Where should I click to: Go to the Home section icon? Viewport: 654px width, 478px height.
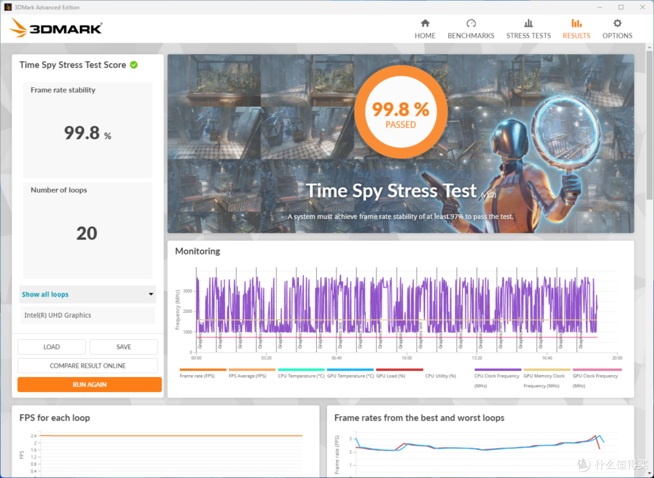point(424,24)
